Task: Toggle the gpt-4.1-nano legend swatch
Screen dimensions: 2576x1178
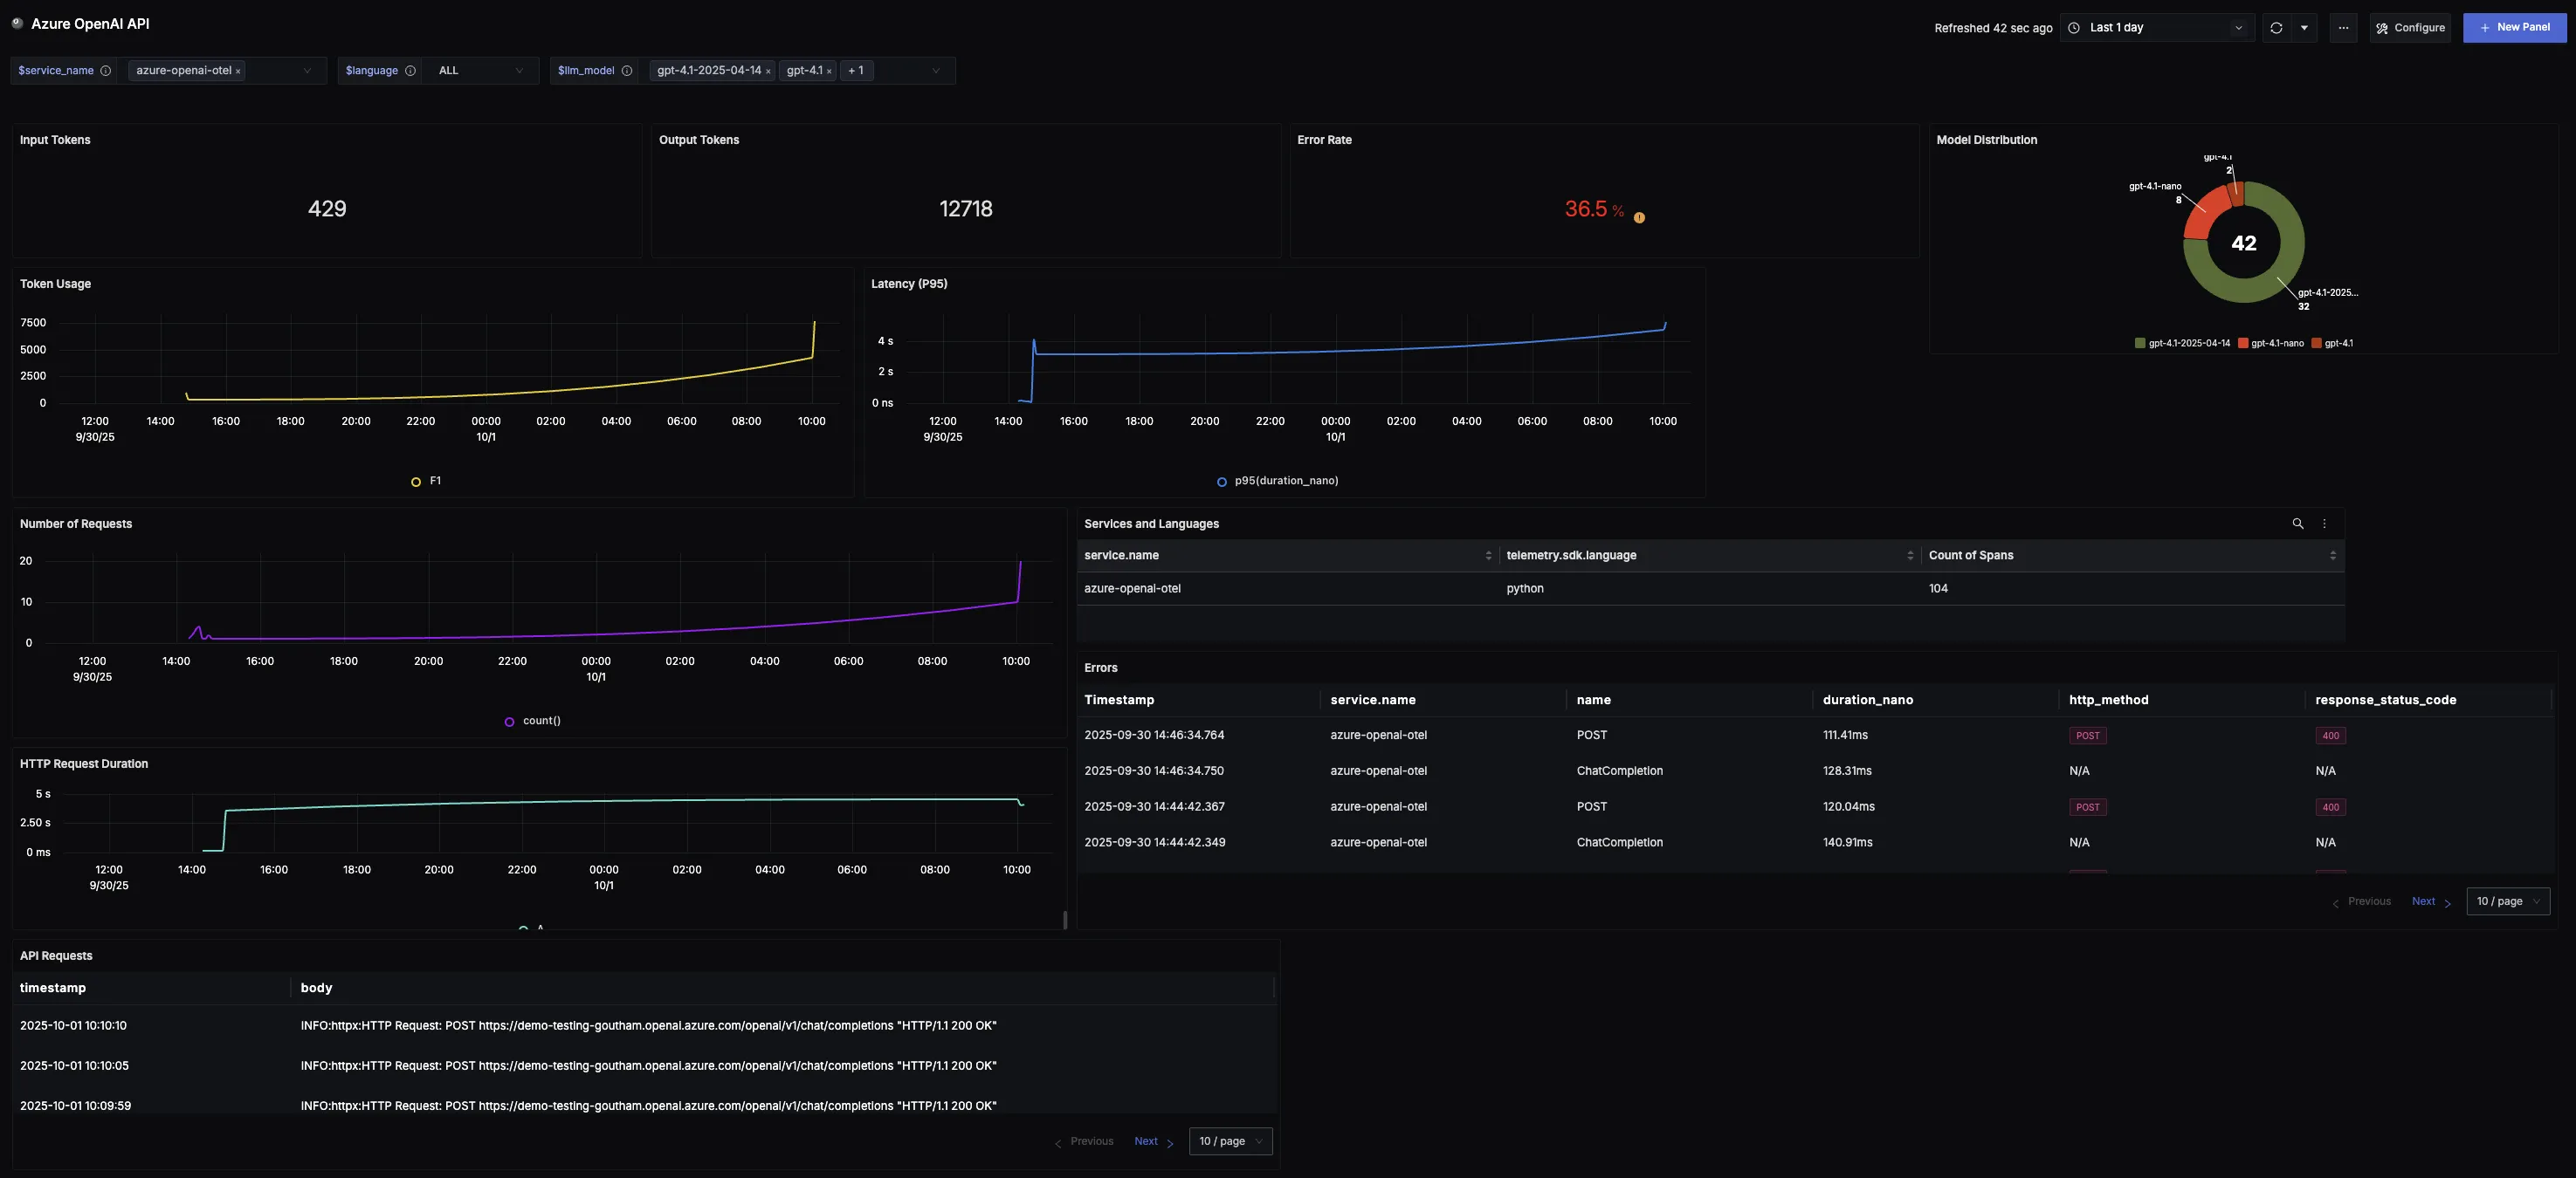Action: [2243, 344]
